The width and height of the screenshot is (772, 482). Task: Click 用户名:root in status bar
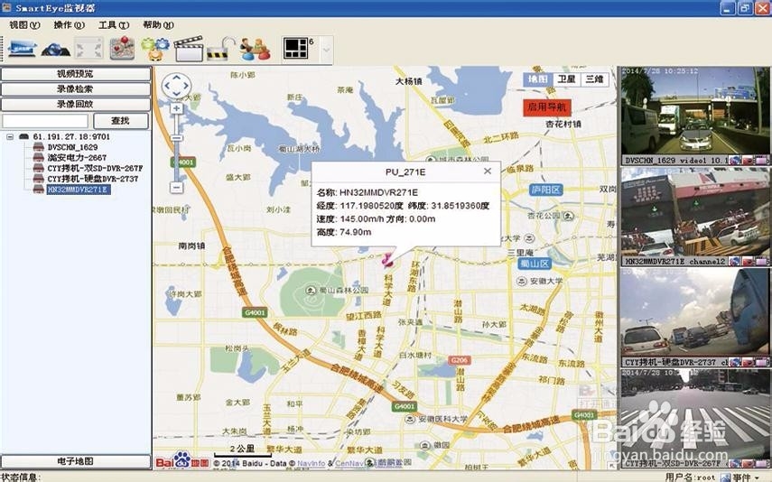point(690,477)
